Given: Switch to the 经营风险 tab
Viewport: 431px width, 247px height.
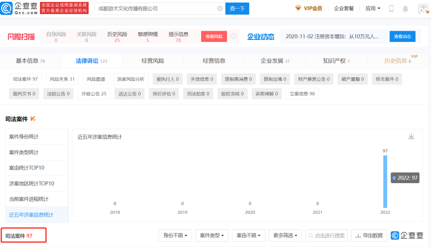Looking at the screenshot, I should pos(153,61).
